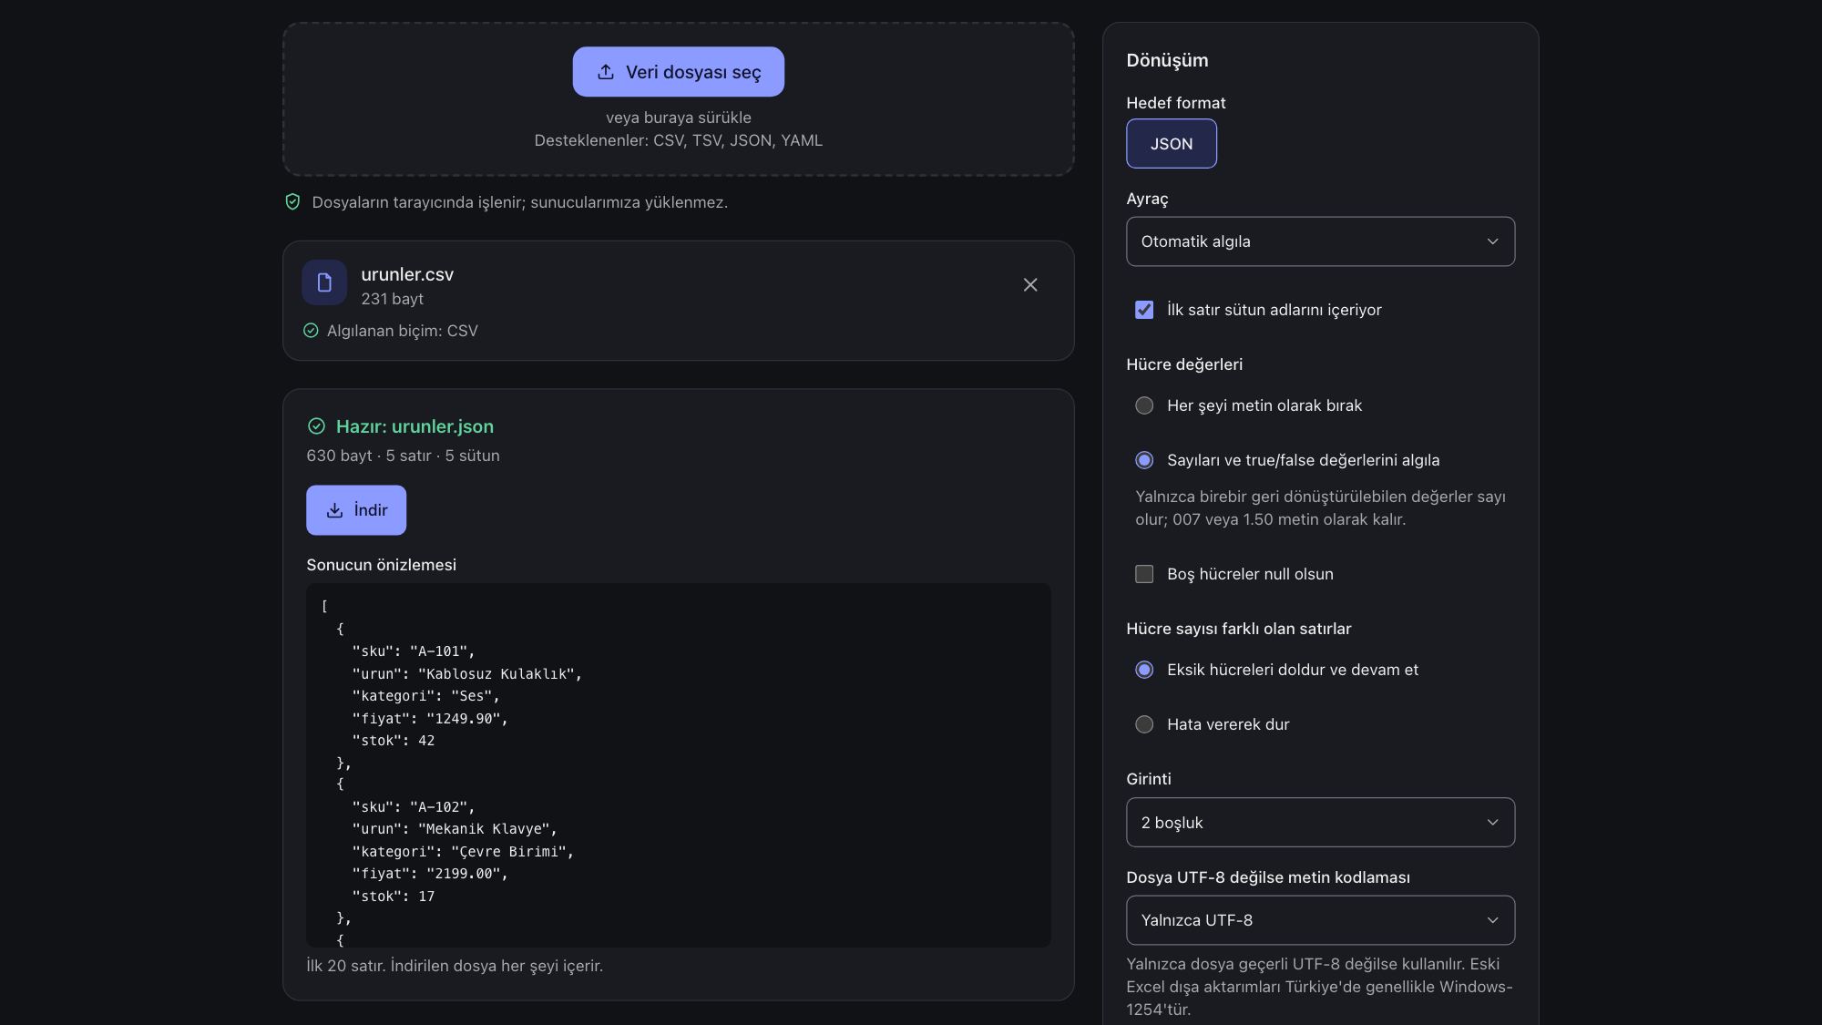This screenshot has height=1025, width=1822.
Task: Click the Veri dosyası seç button
Action: coord(679,72)
